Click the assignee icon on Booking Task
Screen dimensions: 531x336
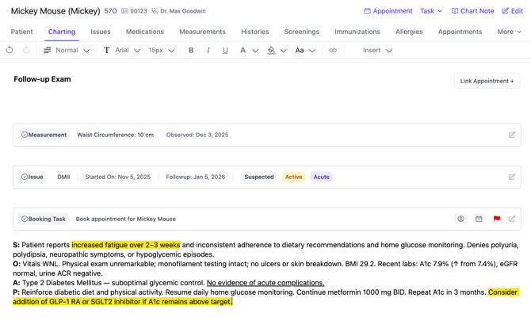coord(460,219)
